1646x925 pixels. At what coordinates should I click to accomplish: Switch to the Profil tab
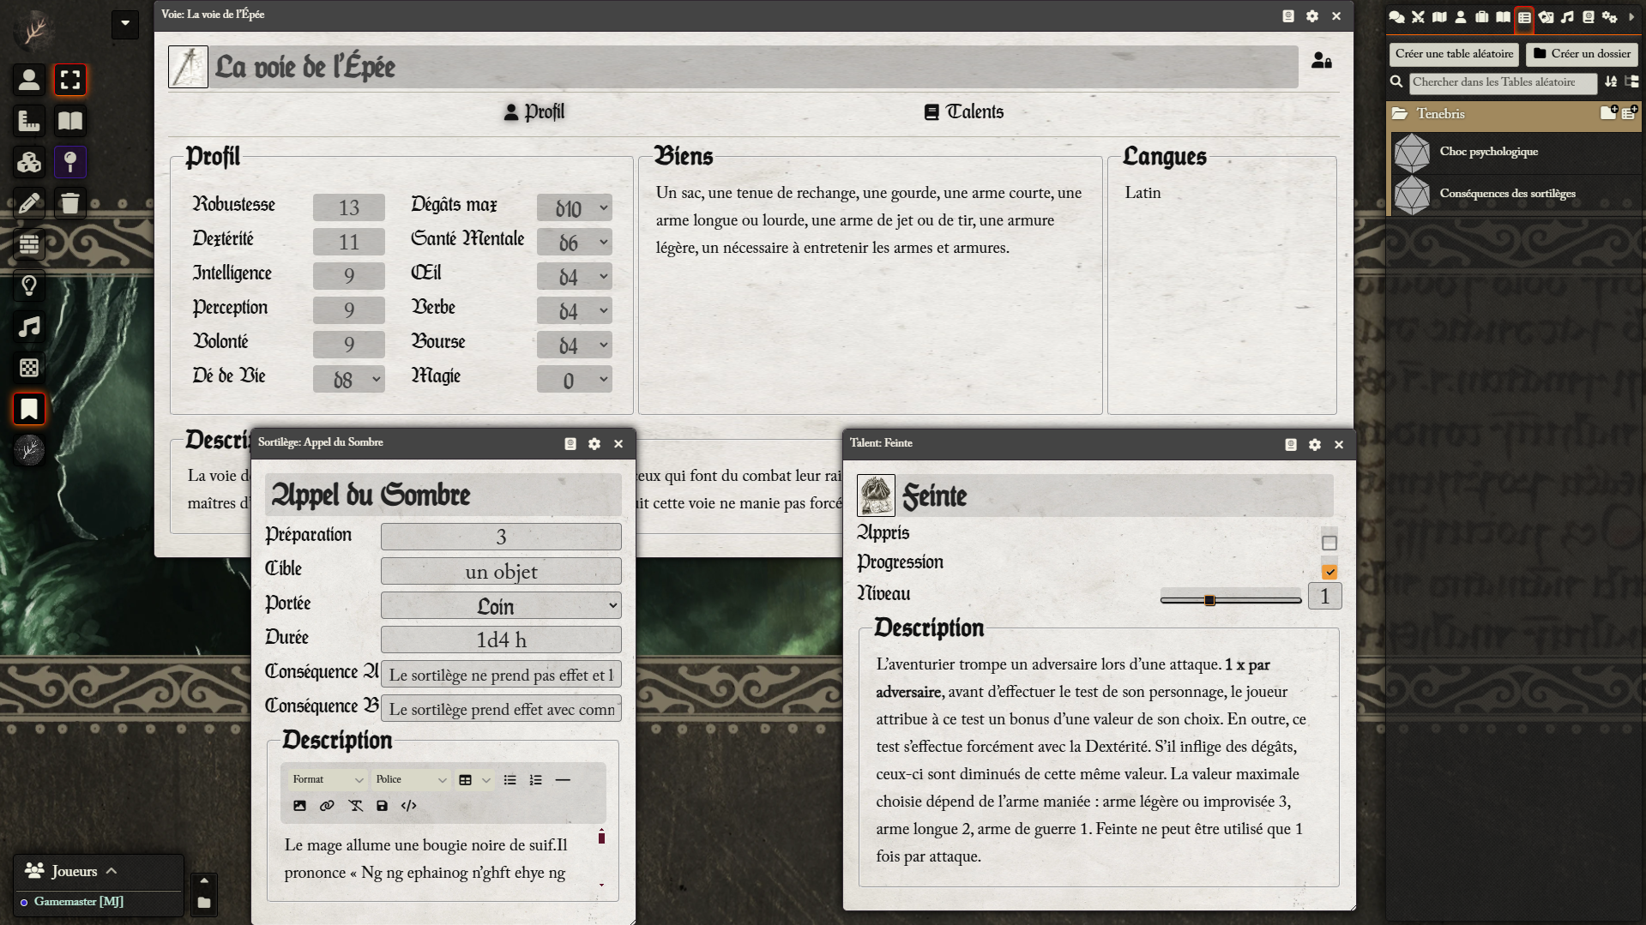(x=534, y=112)
